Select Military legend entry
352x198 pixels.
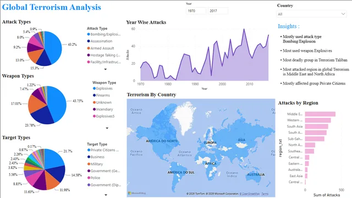coord(95,164)
